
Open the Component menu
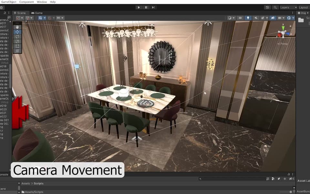(26, 2)
